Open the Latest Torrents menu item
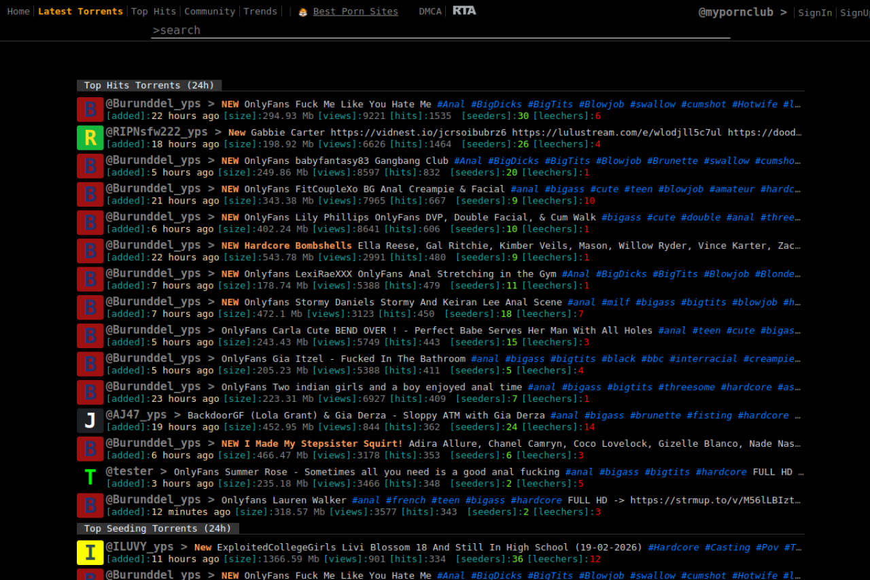Image resolution: width=870 pixels, height=580 pixels. 80,11
